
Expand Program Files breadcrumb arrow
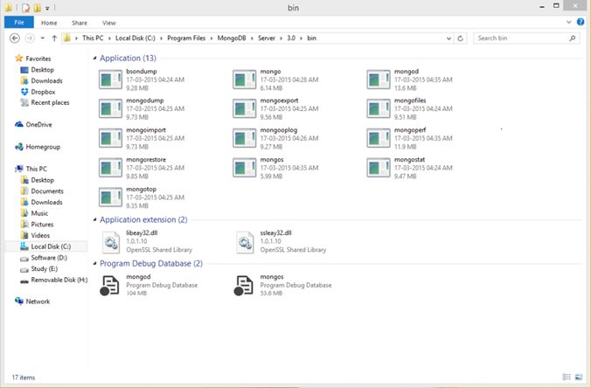click(212, 38)
